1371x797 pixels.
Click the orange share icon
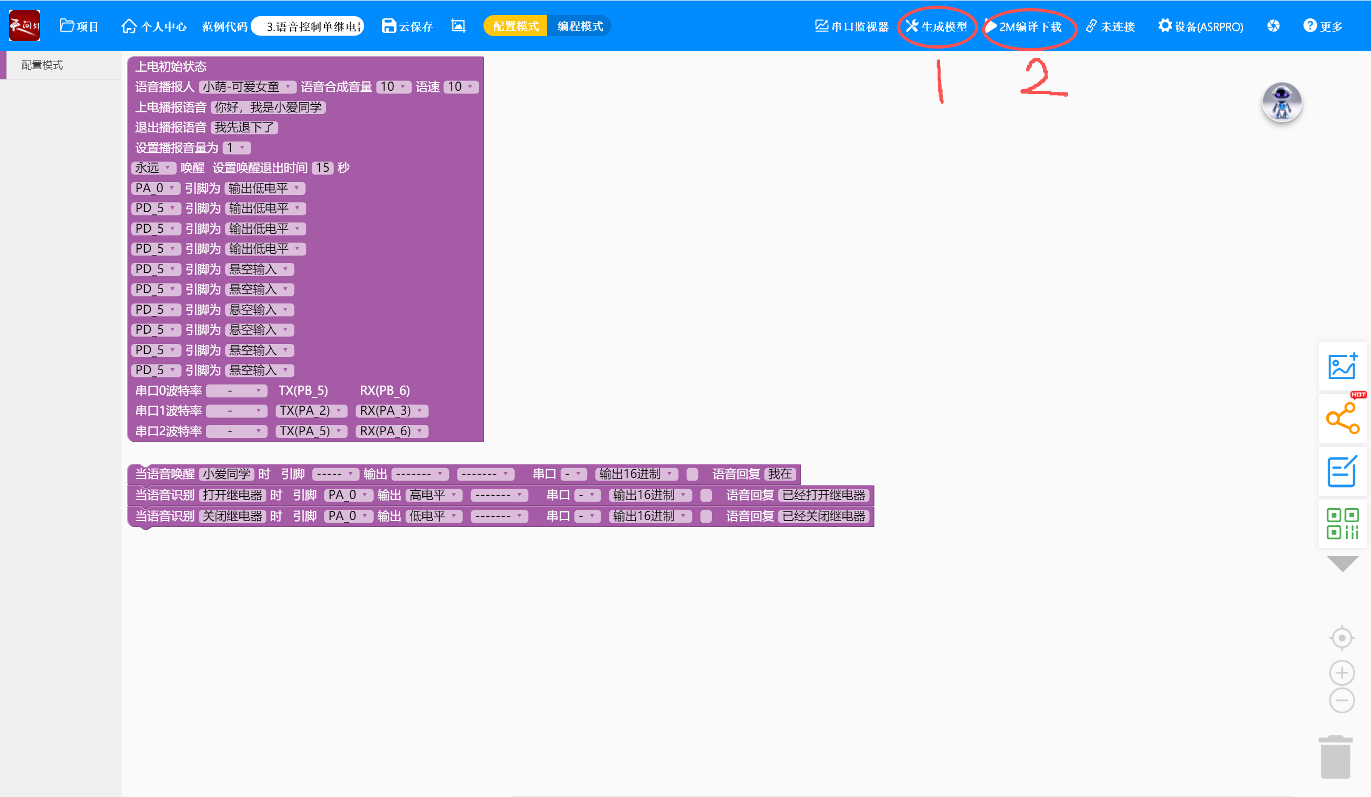point(1342,417)
